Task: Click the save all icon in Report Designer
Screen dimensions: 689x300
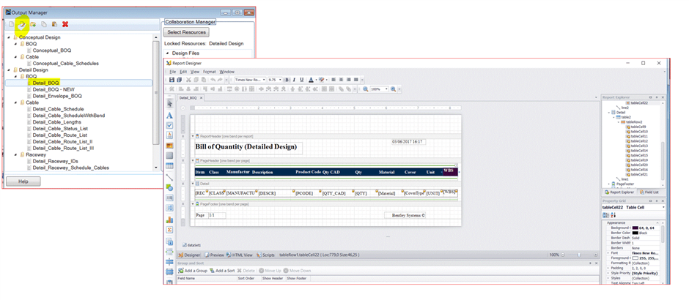Action: click(x=179, y=80)
